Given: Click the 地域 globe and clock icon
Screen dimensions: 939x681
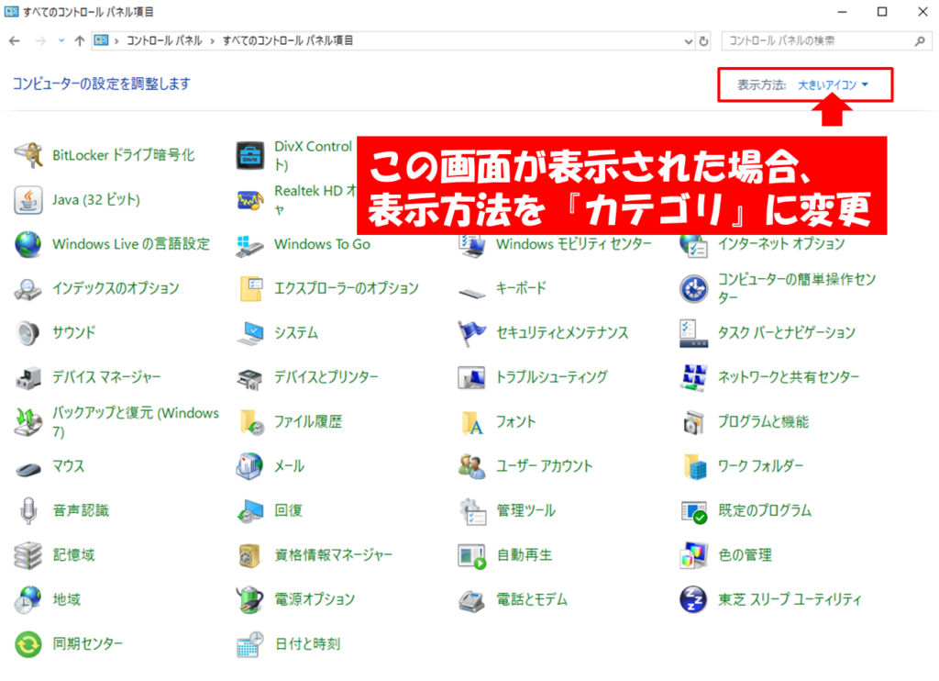Looking at the screenshot, I should click(x=28, y=599).
